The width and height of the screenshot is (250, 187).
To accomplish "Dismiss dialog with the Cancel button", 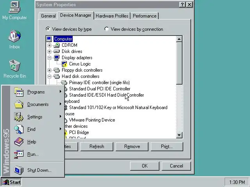I will coord(176,166).
